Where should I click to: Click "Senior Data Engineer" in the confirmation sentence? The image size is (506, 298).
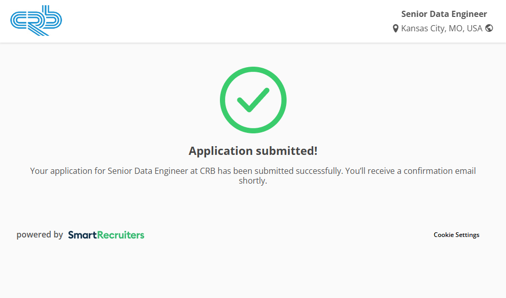[148, 171]
